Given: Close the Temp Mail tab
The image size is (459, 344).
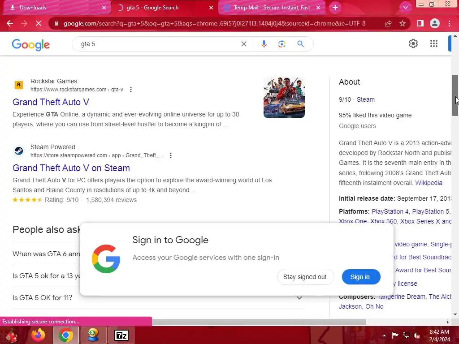Looking at the screenshot, I should click(318, 8).
